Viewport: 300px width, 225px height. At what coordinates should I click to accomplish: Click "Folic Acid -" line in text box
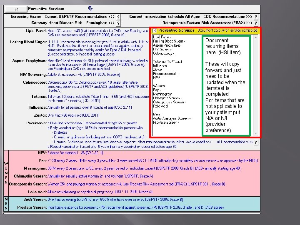[161, 106]
